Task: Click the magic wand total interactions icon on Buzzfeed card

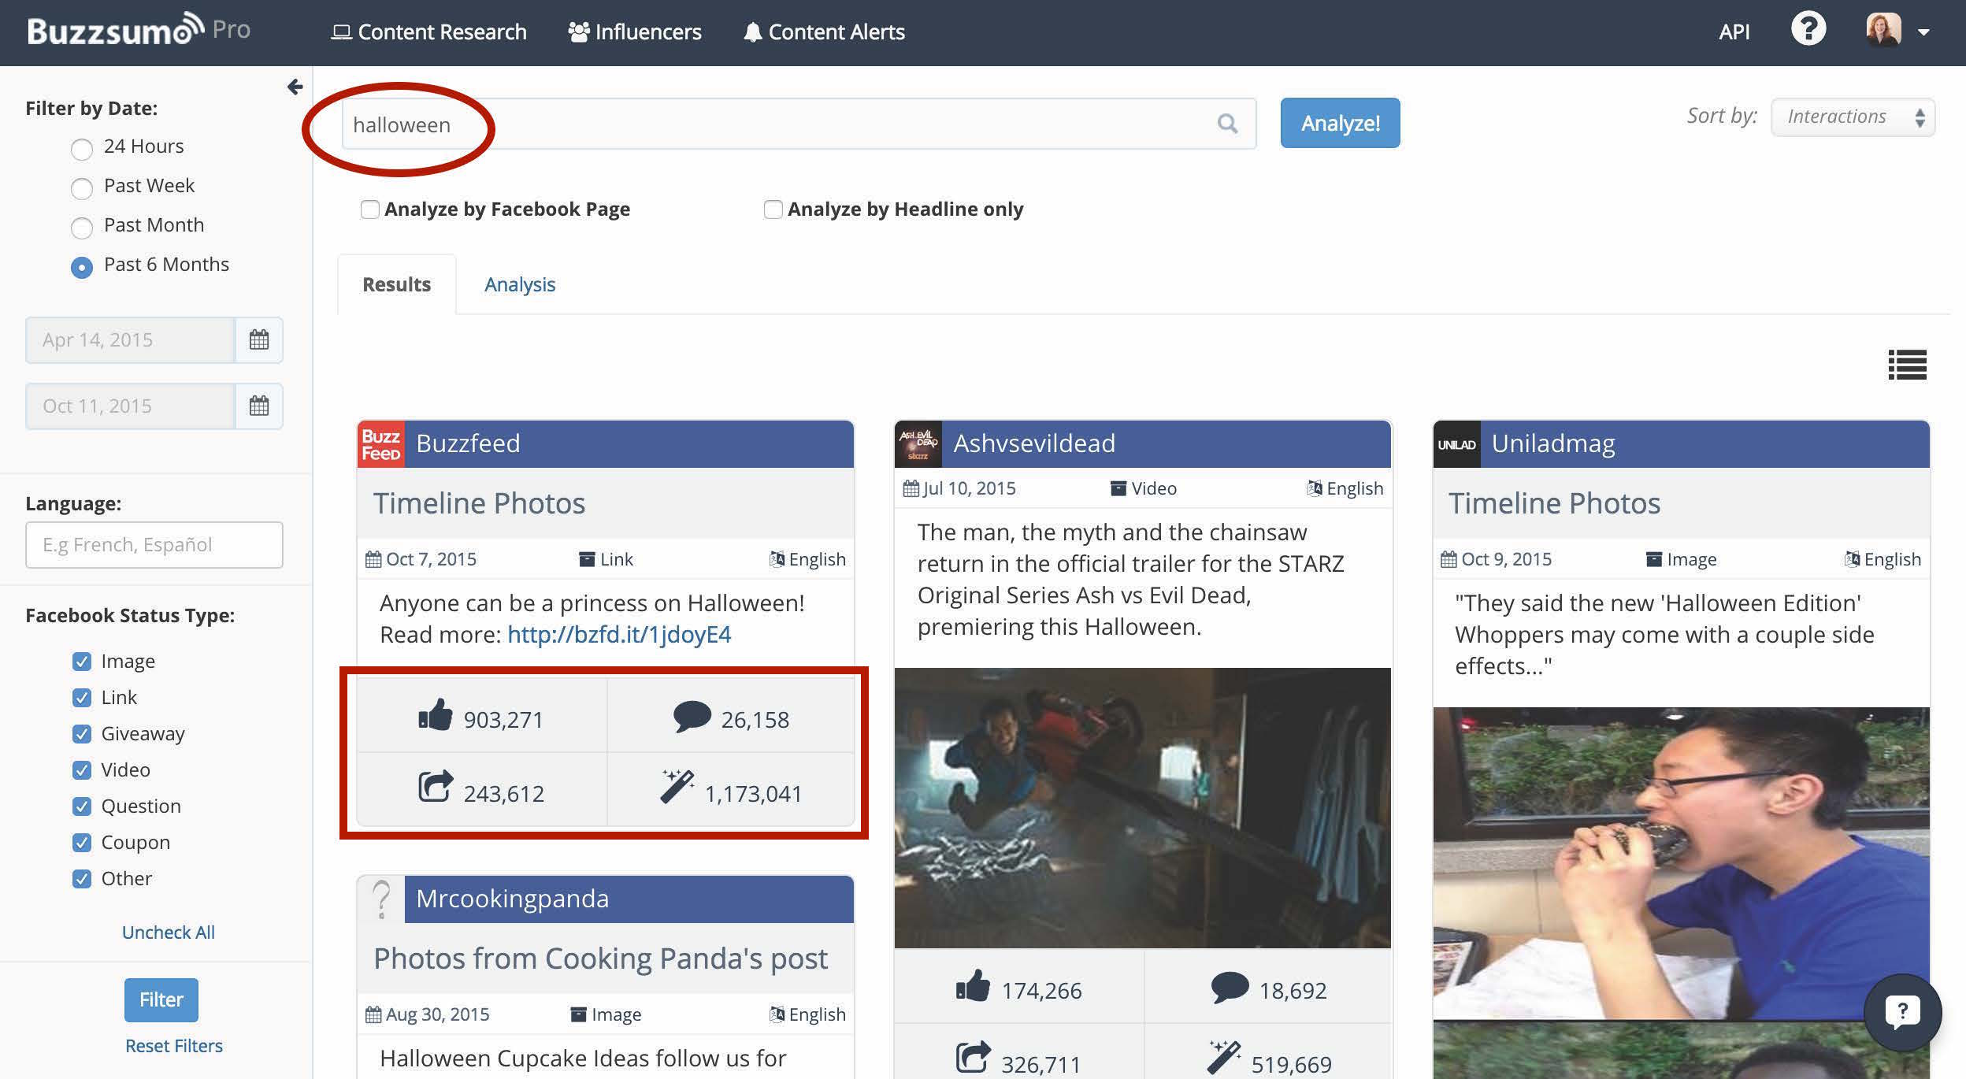Action: click(677, 786)
